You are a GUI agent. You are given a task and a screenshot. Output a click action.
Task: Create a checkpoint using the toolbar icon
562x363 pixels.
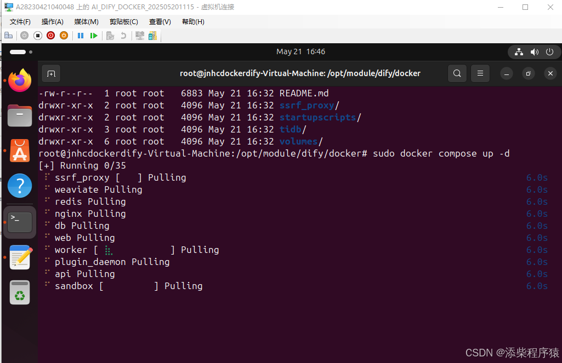pos(110,36)
